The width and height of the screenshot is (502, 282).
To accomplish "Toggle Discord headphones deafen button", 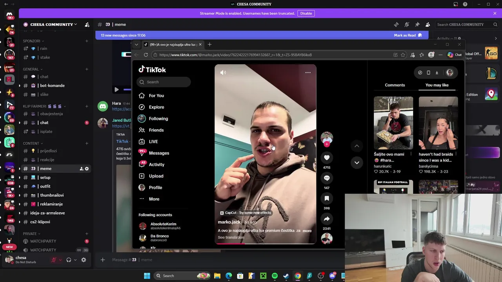I will (x=69, y=260).
